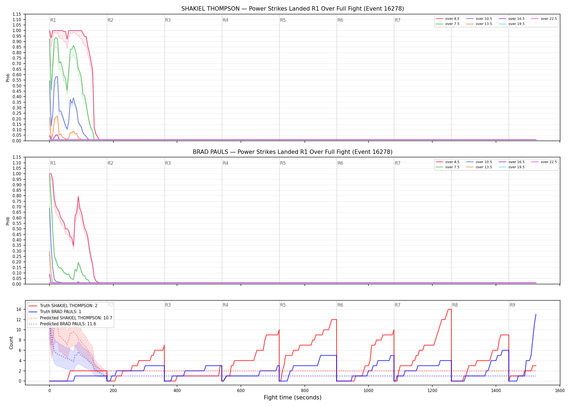Click 'Truth BRAD PAULS: 1' legend entry
The height and width of the screenshot is (407, 571).
55,312
